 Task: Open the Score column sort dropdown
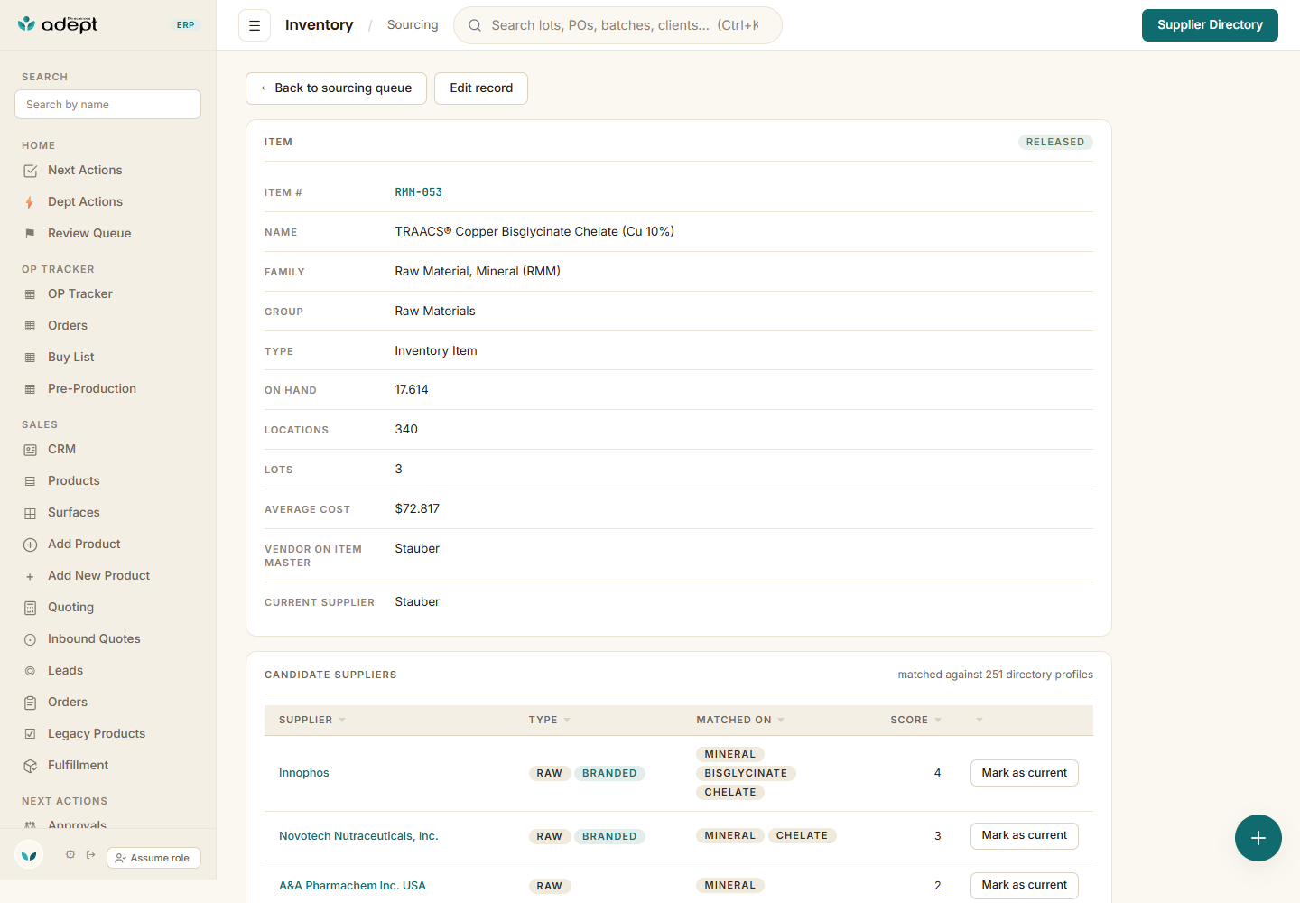(938, 721)
